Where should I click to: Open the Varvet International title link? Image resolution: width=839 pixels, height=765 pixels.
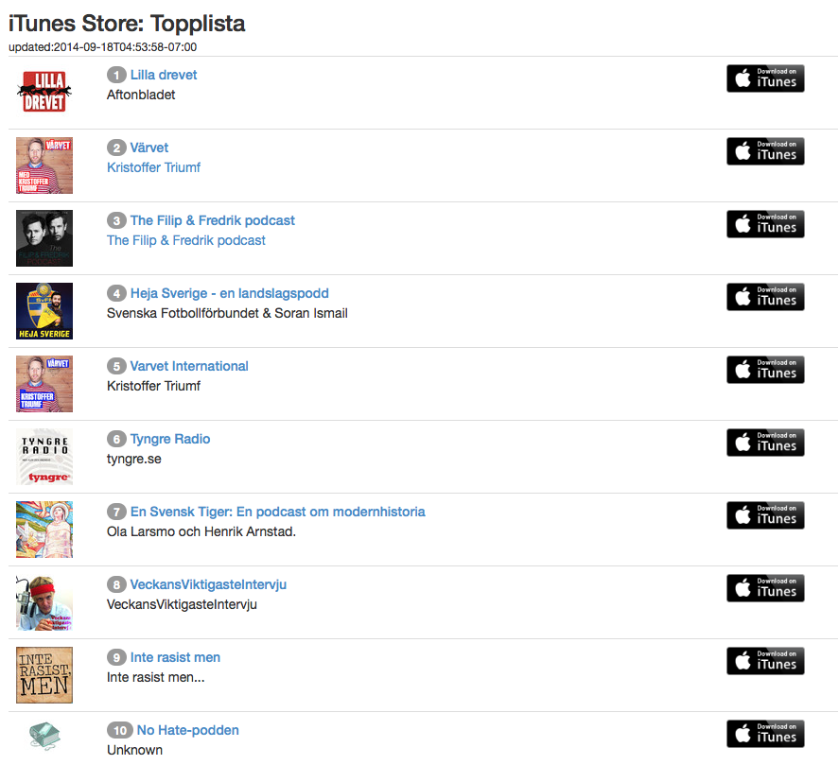point(189,366)
